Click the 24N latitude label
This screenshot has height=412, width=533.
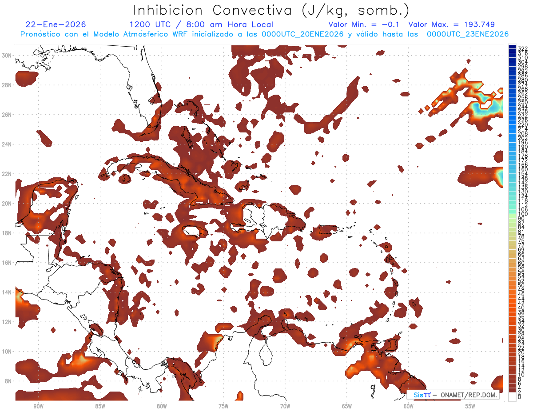pos(7,144)
